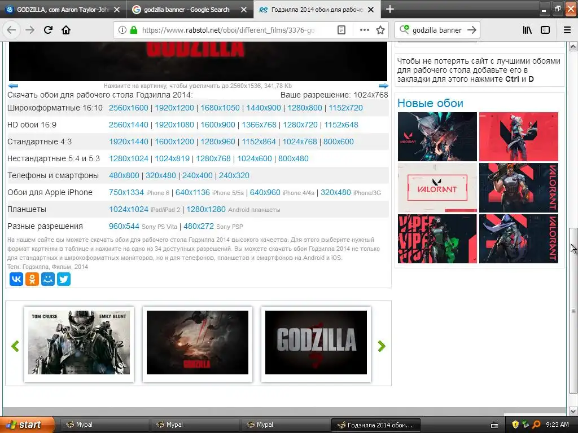Download 960x544 Sony PS Vita size
Screen dimensions: 578x433
[124, 227]
